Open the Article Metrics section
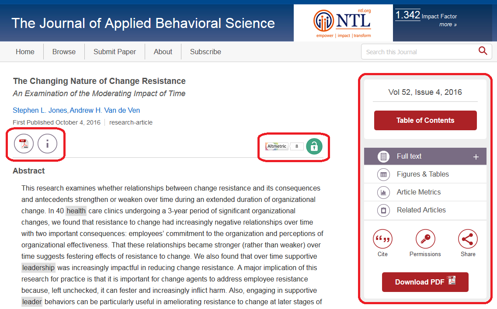497x309 pixels. [x=418, y=192]
